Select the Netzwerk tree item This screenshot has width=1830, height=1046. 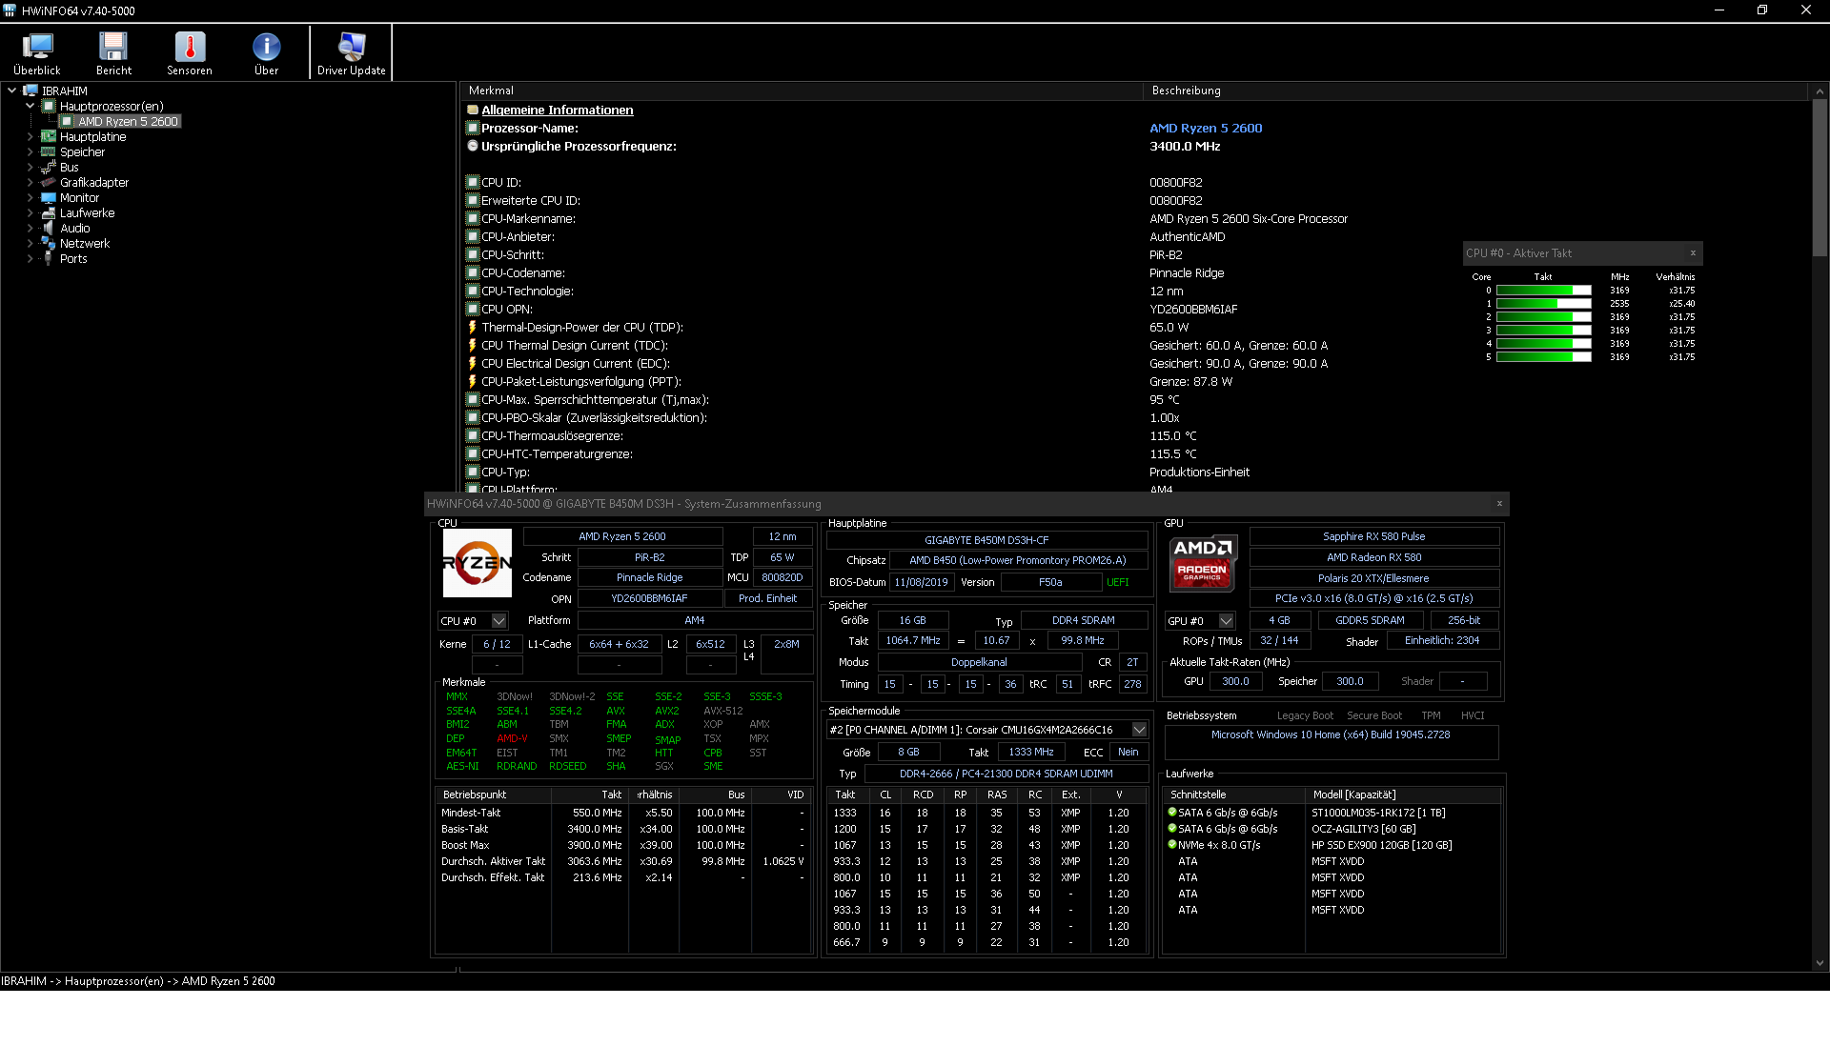pyautogui.click(x=84, y=244)
